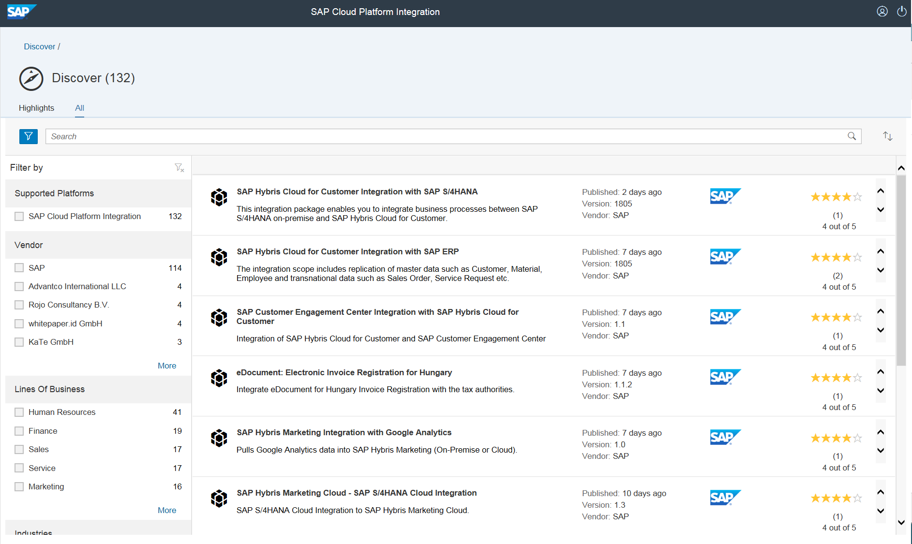
Task: Collapse up chevron on S/4HANA integration row
Action: click(881, 191)
